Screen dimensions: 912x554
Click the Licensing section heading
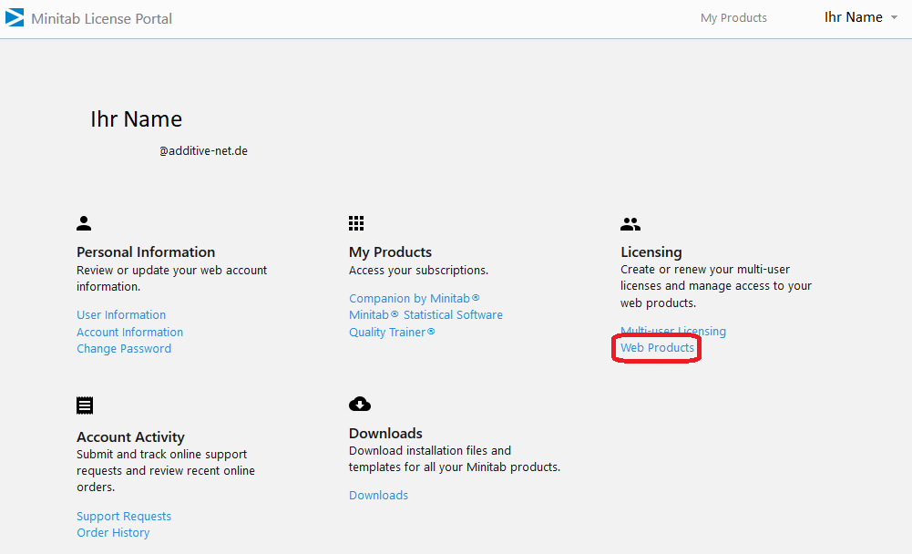pos(651,252)
